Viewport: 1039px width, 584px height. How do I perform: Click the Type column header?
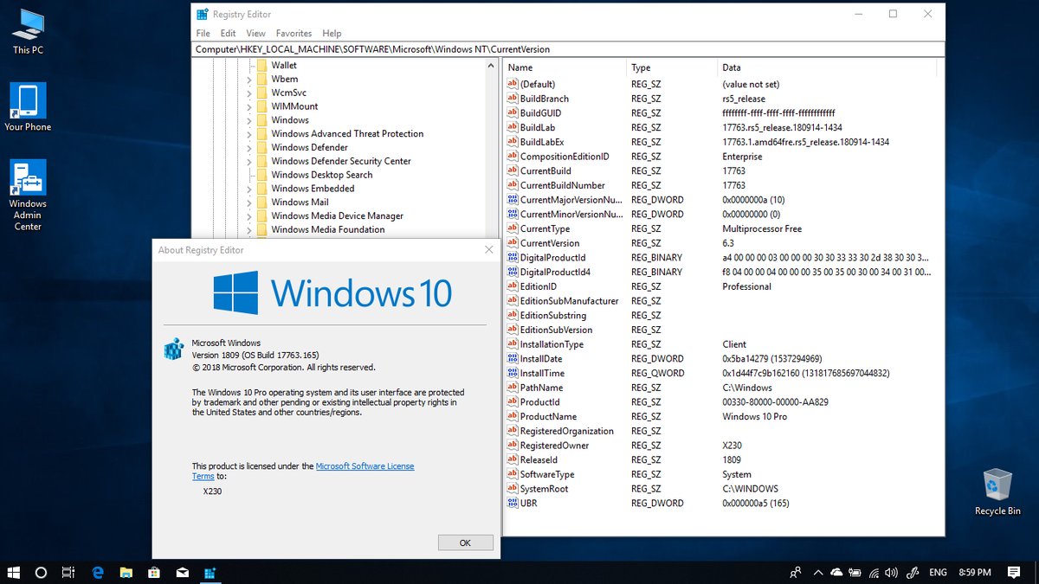pyautogui.click(x=672, y=67)
